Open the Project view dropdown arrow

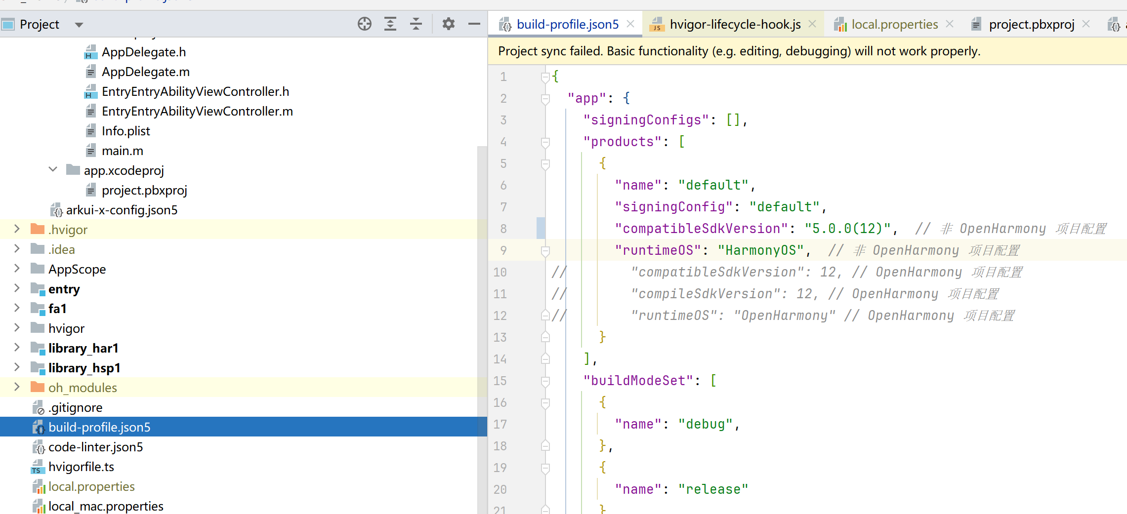click(79, 25)
